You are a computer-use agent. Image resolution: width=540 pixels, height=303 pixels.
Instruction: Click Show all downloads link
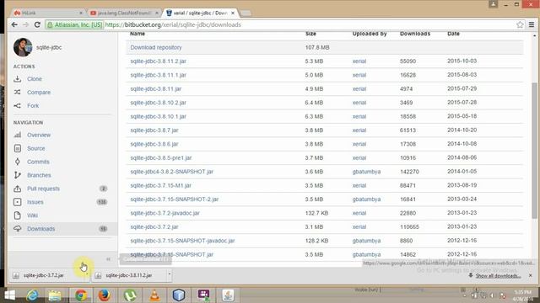[x=498, y=276]
